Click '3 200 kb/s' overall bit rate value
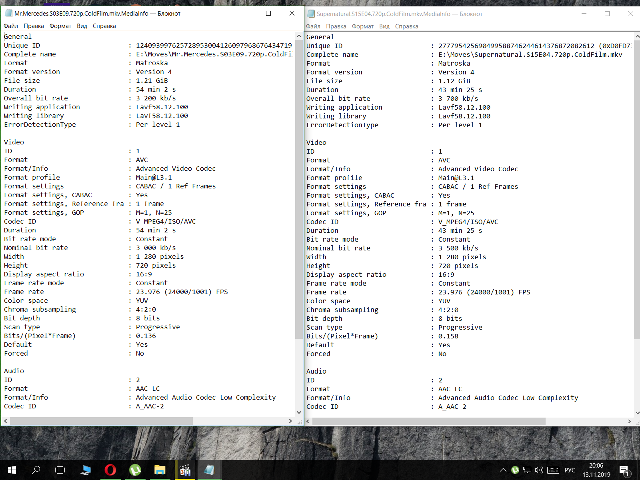640x480 pixels. pyautogui.click(x=156, y=98)
